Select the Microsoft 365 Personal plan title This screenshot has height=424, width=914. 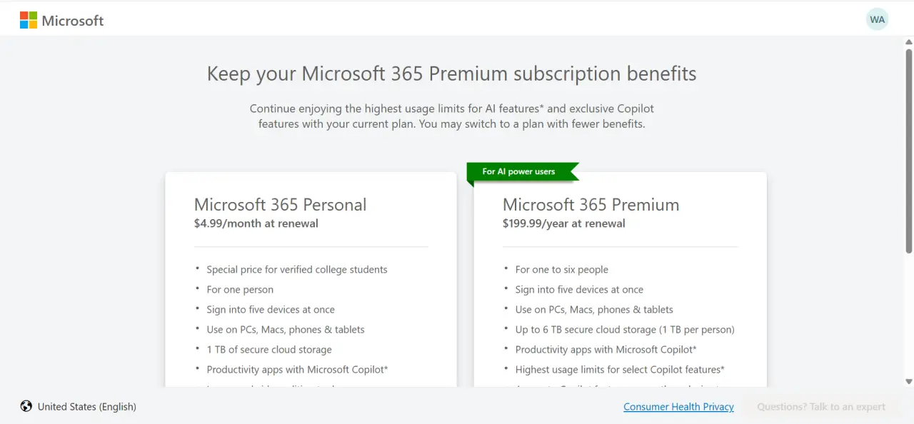(x=280, y=204)
